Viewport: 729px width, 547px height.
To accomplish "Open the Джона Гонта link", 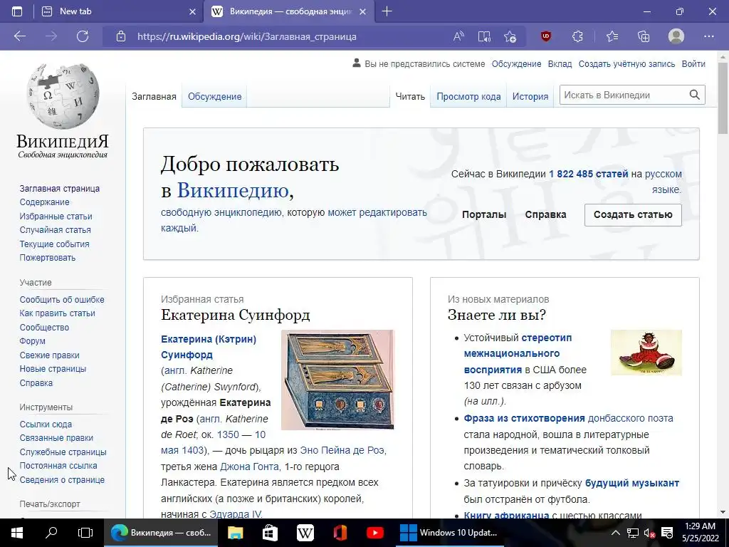I will 249,466.
